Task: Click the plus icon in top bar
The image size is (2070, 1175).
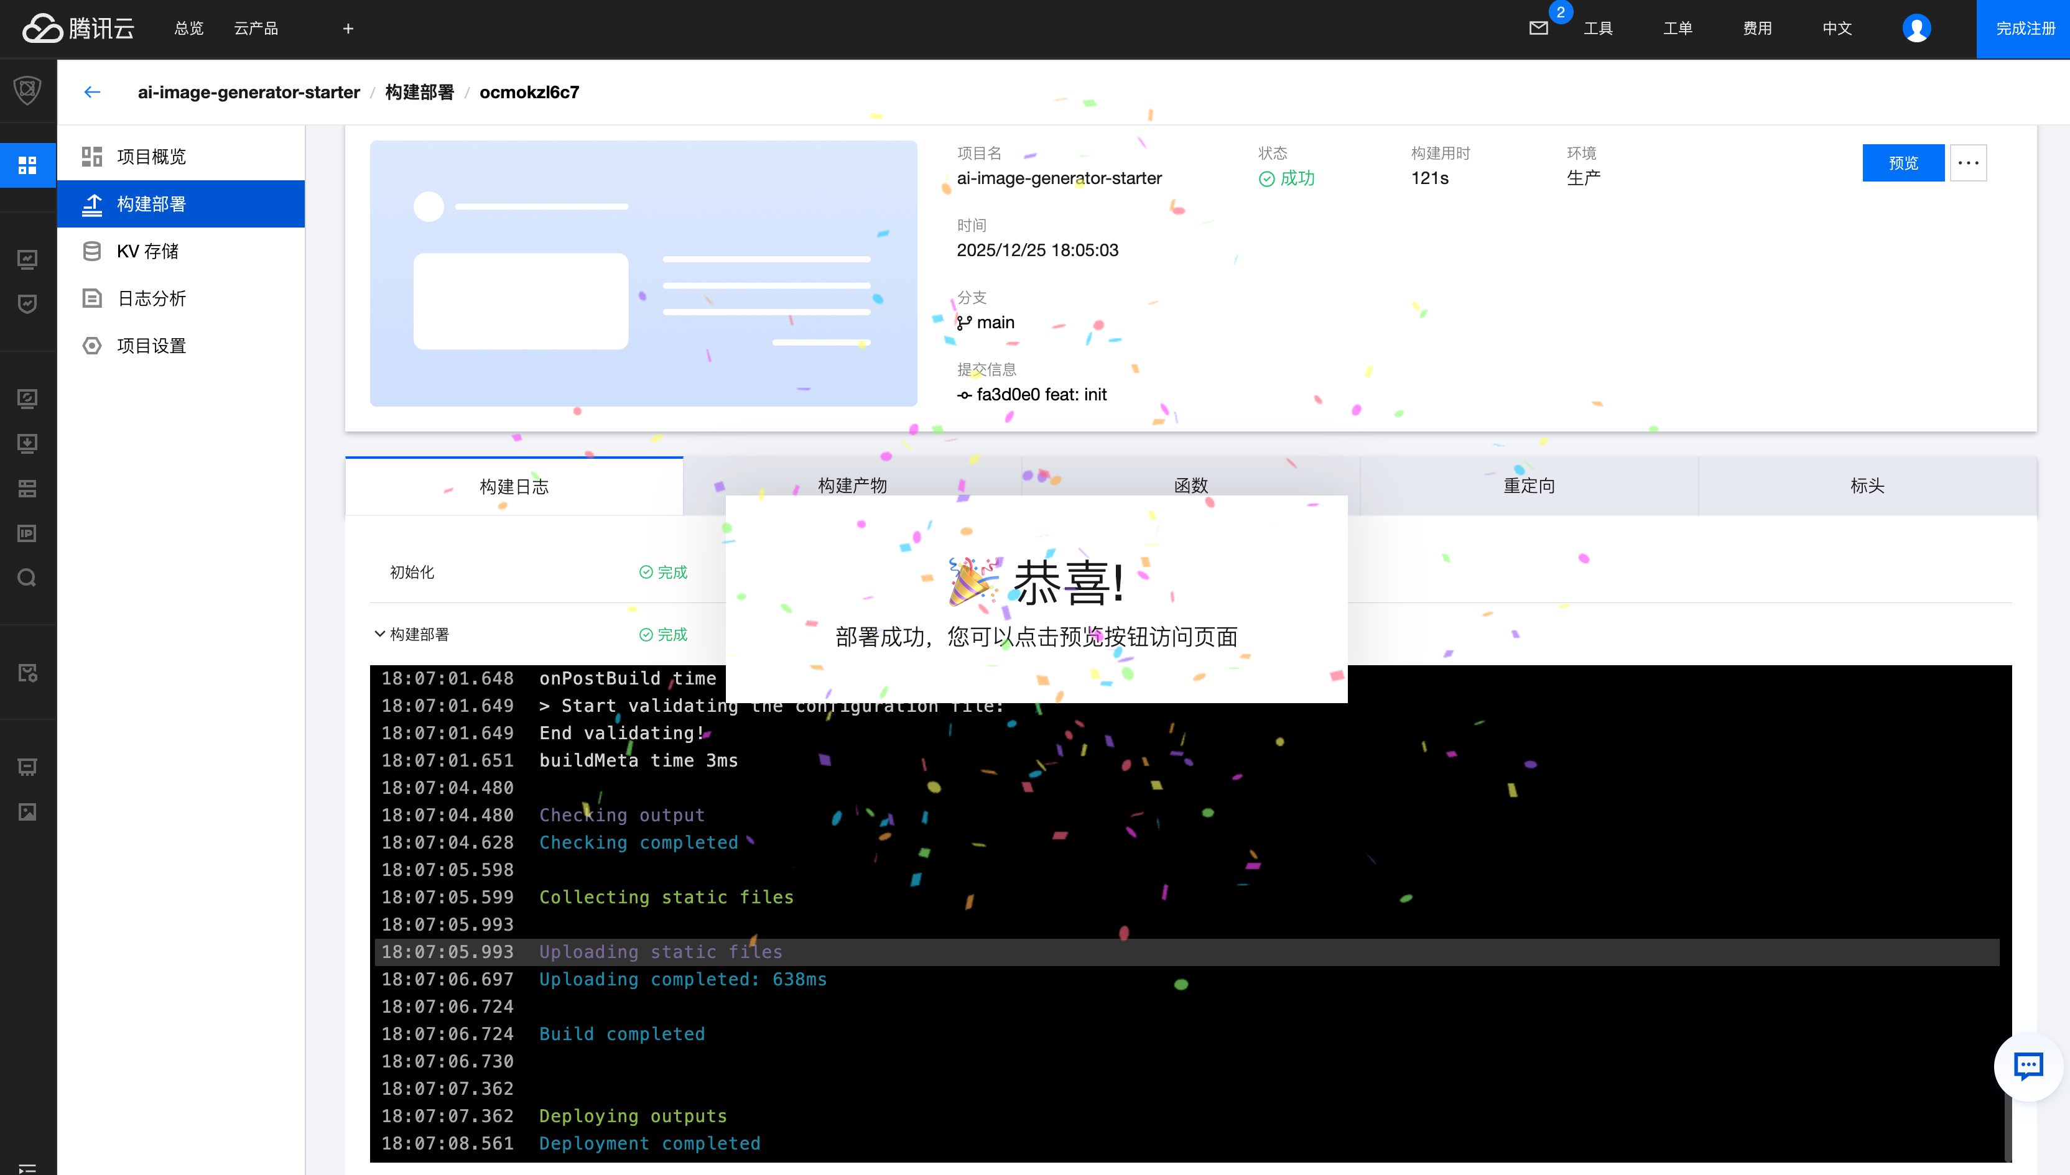Action: (348, 28)
